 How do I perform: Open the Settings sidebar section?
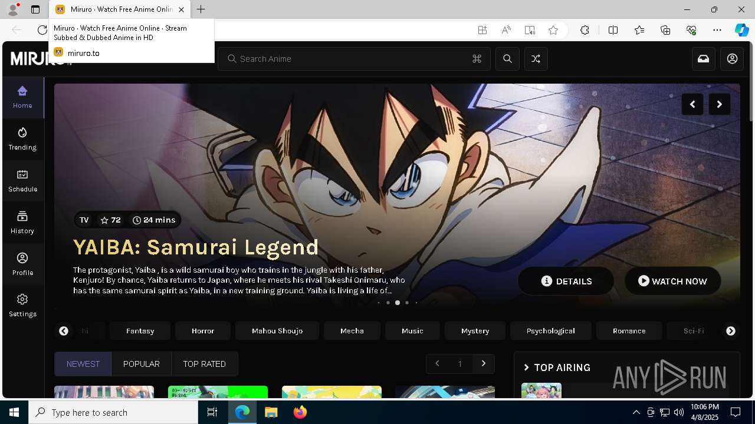22,306
